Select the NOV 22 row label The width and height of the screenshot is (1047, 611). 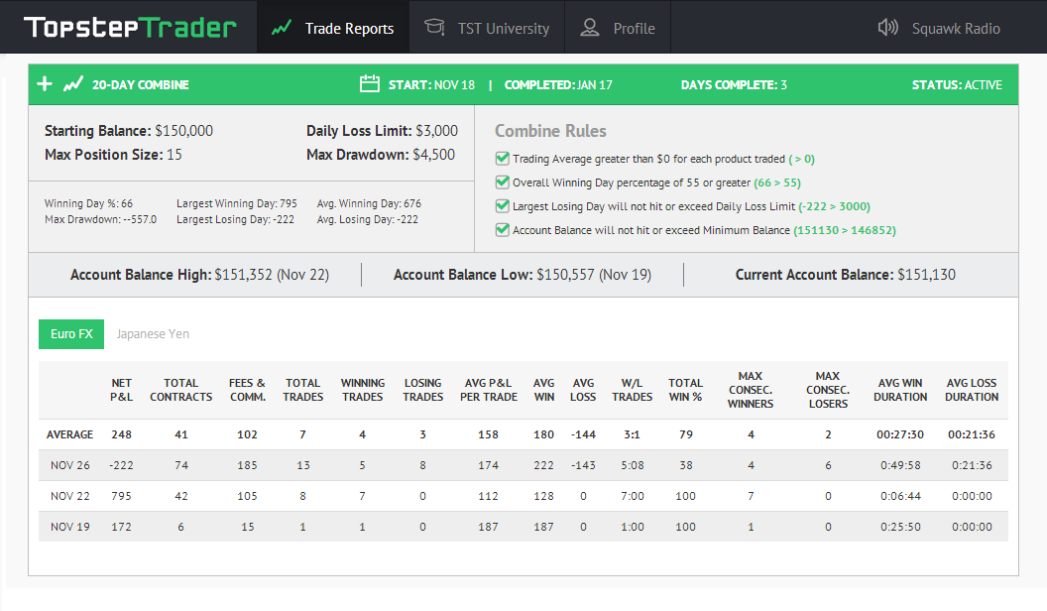70,496
